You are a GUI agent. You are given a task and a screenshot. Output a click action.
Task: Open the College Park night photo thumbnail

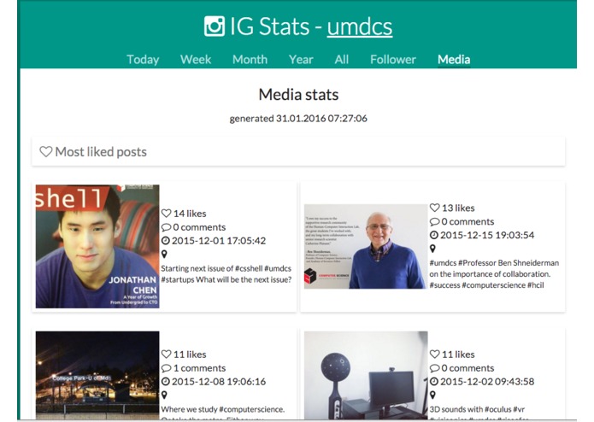click(x=97, y=375)
